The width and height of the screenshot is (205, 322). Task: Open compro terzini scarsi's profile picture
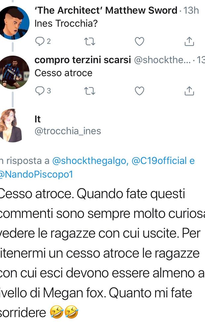pyautogui.click(x=13, y=72)
